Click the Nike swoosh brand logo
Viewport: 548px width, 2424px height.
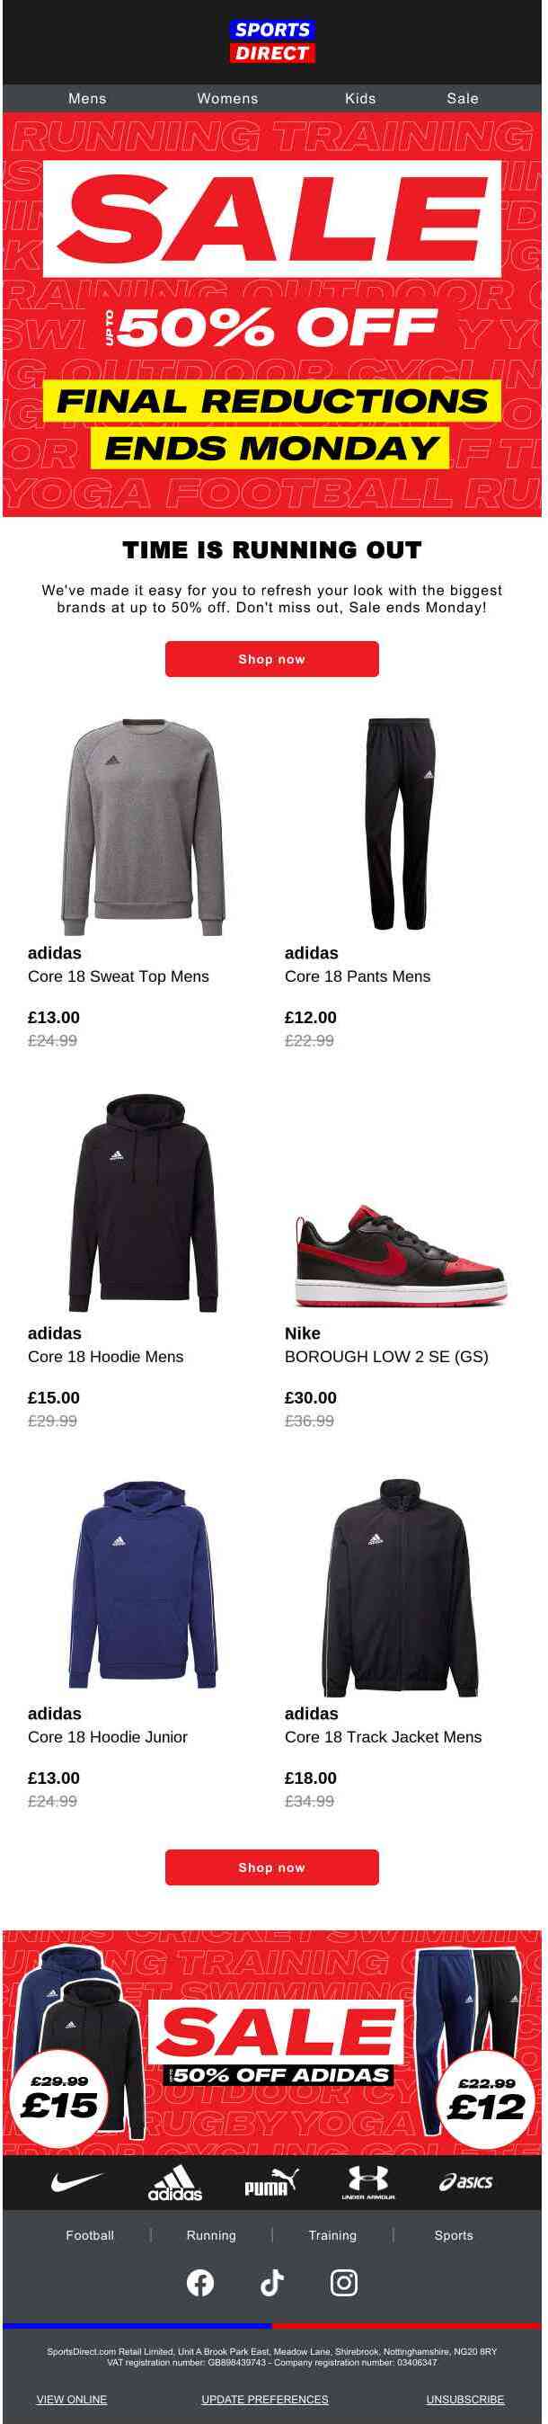tap(76, 2181)
